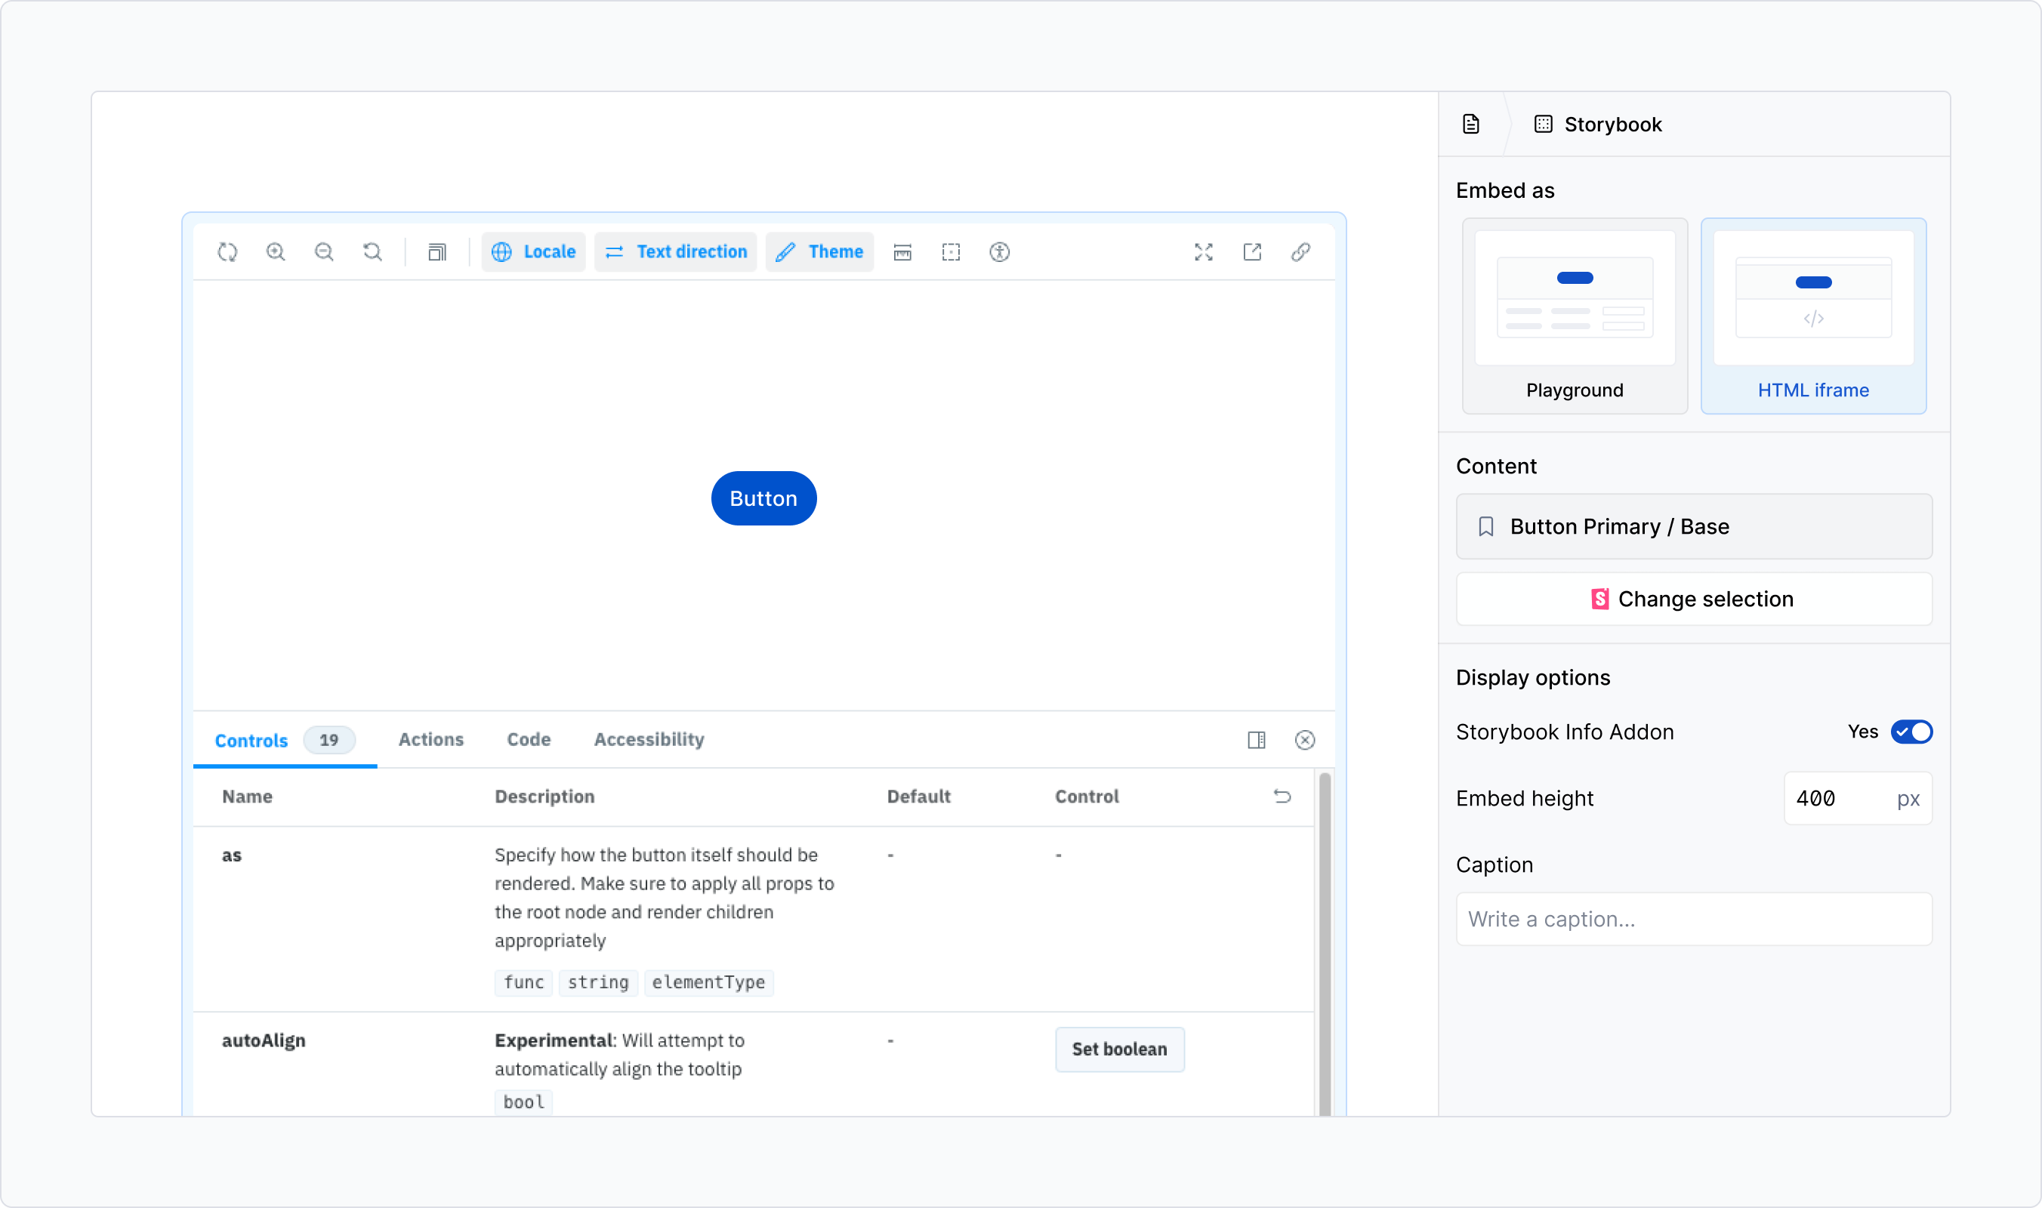Click the document icon in breadcrumb
The width and height of the screenshot is (2042, 1208).
1470,125
